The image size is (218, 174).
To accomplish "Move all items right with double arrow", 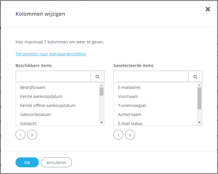I will pyautogui.click(x=32, y=135).
